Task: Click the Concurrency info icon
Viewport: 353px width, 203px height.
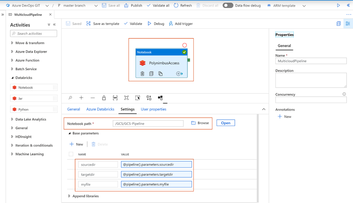Action: 344,94
